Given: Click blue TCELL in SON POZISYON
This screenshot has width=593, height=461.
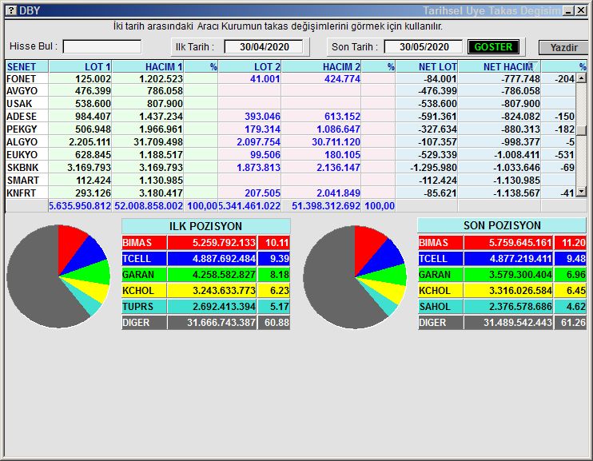Looking at the screenshot, I should (x=440, y=259).
